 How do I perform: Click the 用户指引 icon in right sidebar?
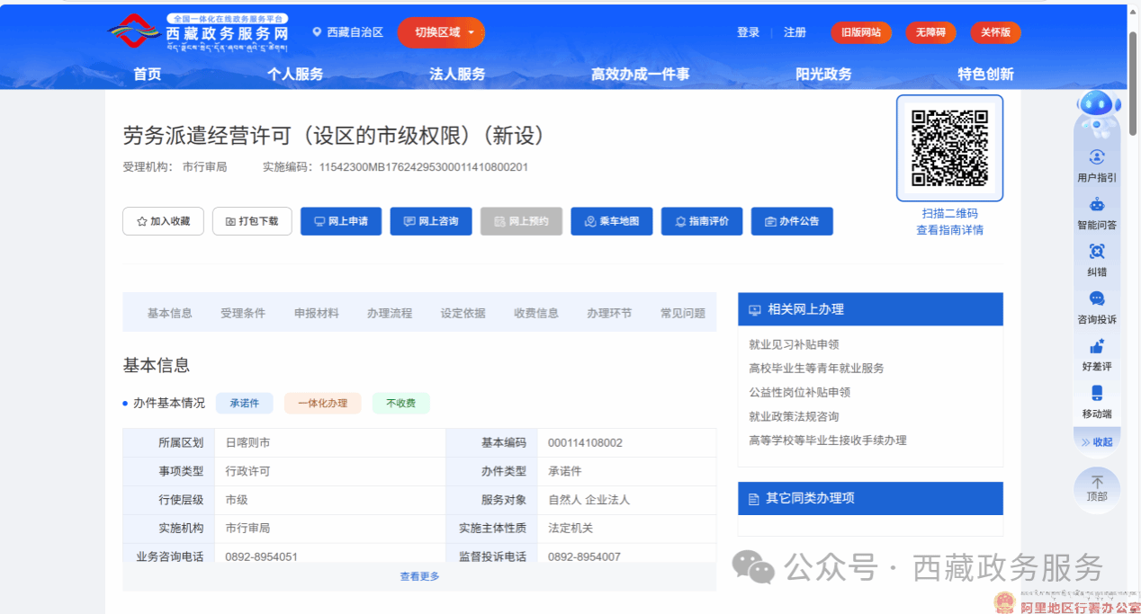coord(1096,157)
